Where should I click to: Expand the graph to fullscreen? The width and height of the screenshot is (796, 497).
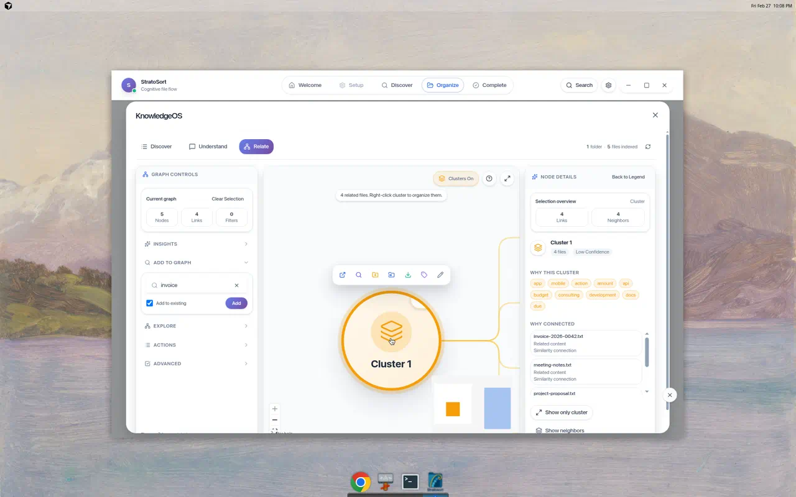click(507, 178)
